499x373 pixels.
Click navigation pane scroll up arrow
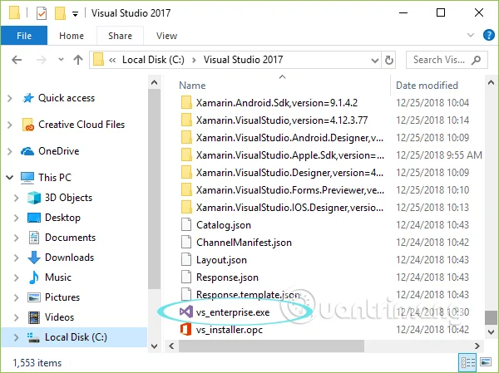[155, 83]
